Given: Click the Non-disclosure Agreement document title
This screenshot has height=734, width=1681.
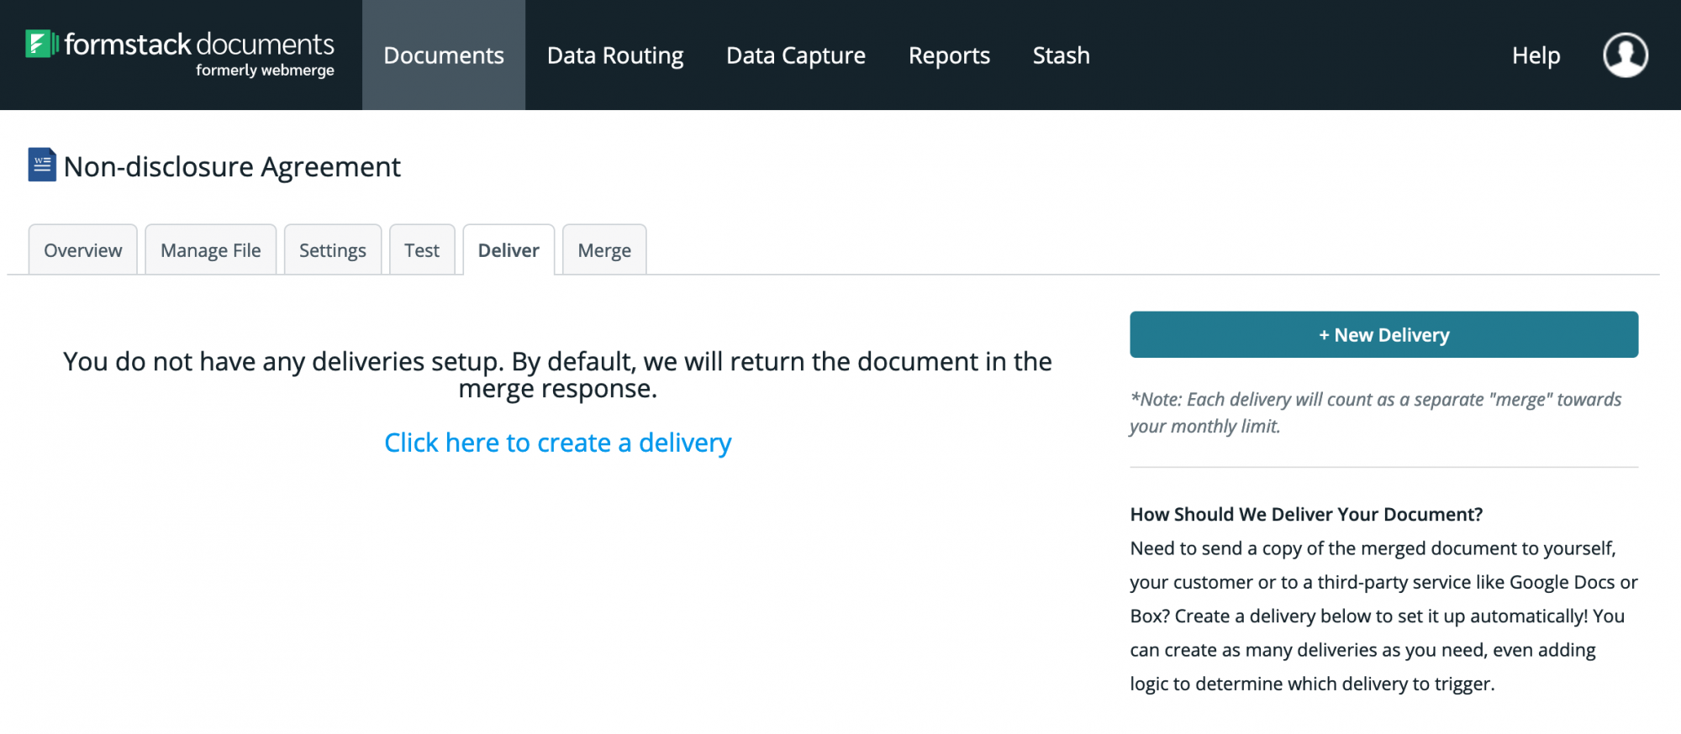Looking at the screenshot, I should point(232,167).
